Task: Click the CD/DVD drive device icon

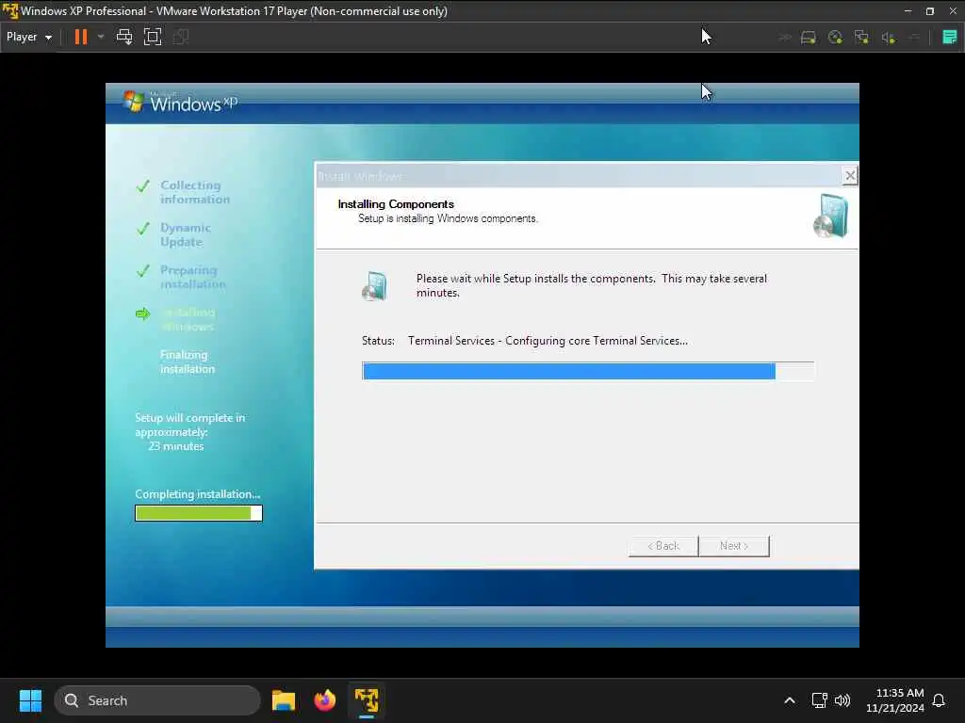Action: point(835,38)
